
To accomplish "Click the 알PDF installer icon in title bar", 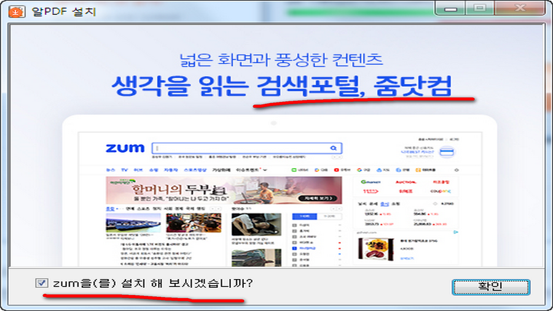I will point(17,12).
